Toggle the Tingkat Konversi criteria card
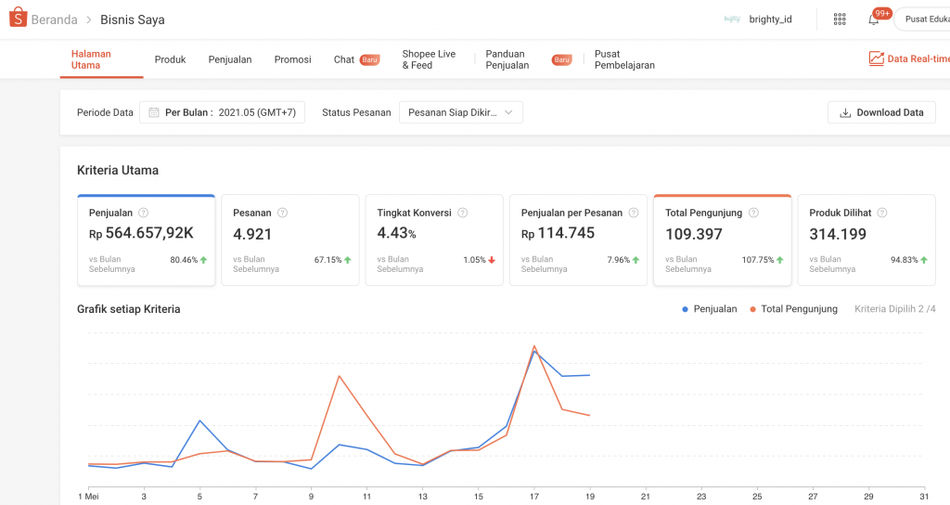The width and height of the screenshot is (950, 505). point(434,240)
